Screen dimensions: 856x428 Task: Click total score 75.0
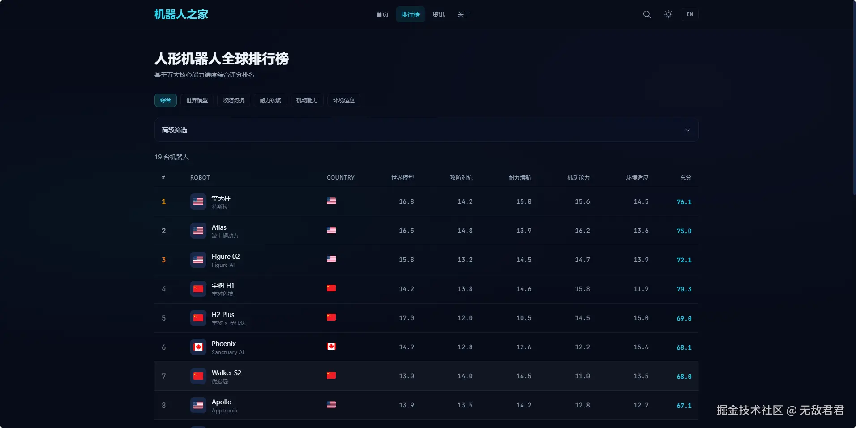(684, 231)
